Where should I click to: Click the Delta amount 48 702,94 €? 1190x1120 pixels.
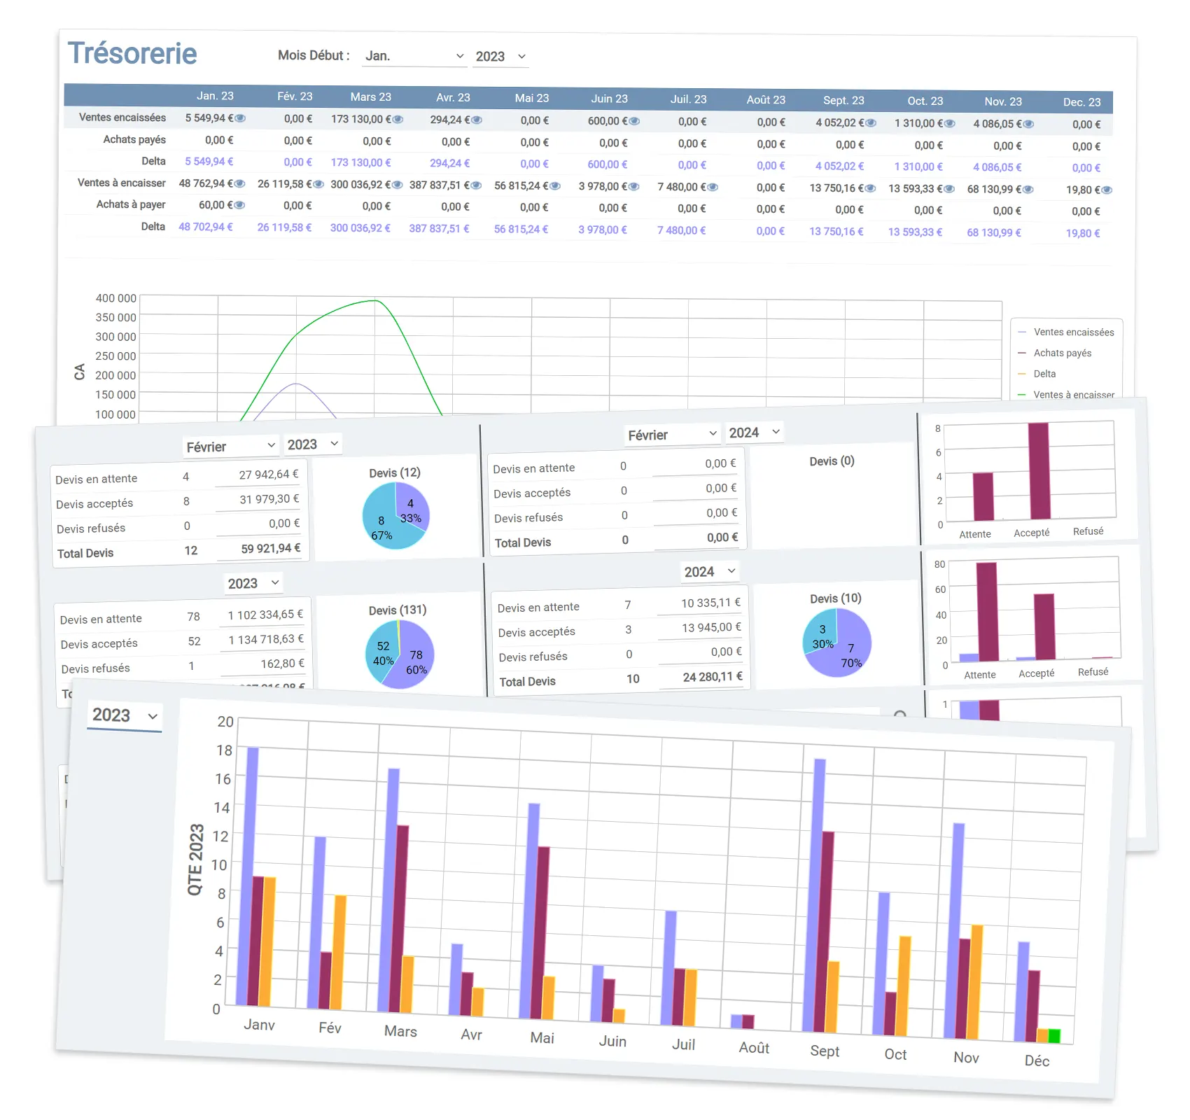click(x=206, y=227)
